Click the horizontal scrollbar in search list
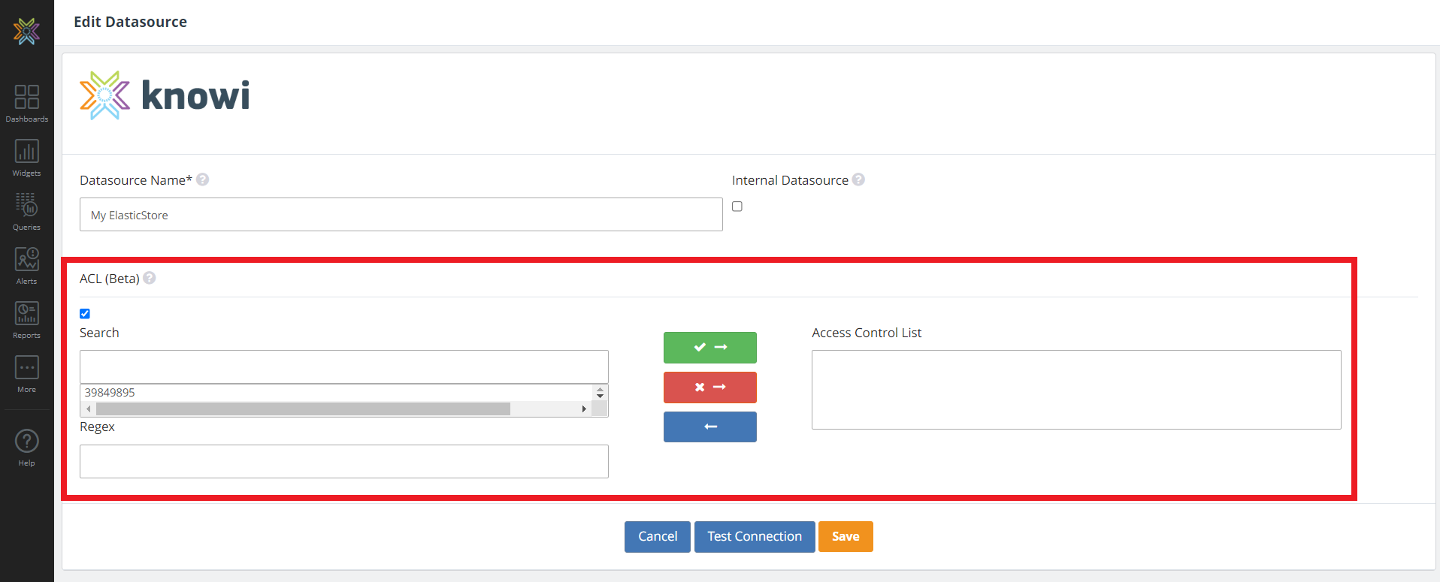 303,409
